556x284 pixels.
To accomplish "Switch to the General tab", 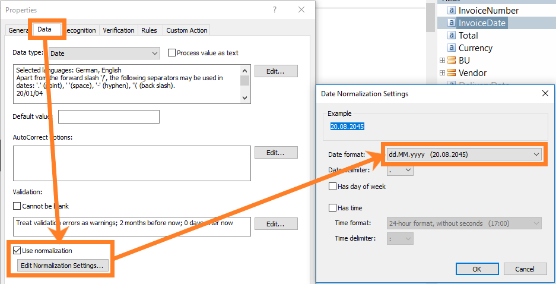I will (18, 30).
